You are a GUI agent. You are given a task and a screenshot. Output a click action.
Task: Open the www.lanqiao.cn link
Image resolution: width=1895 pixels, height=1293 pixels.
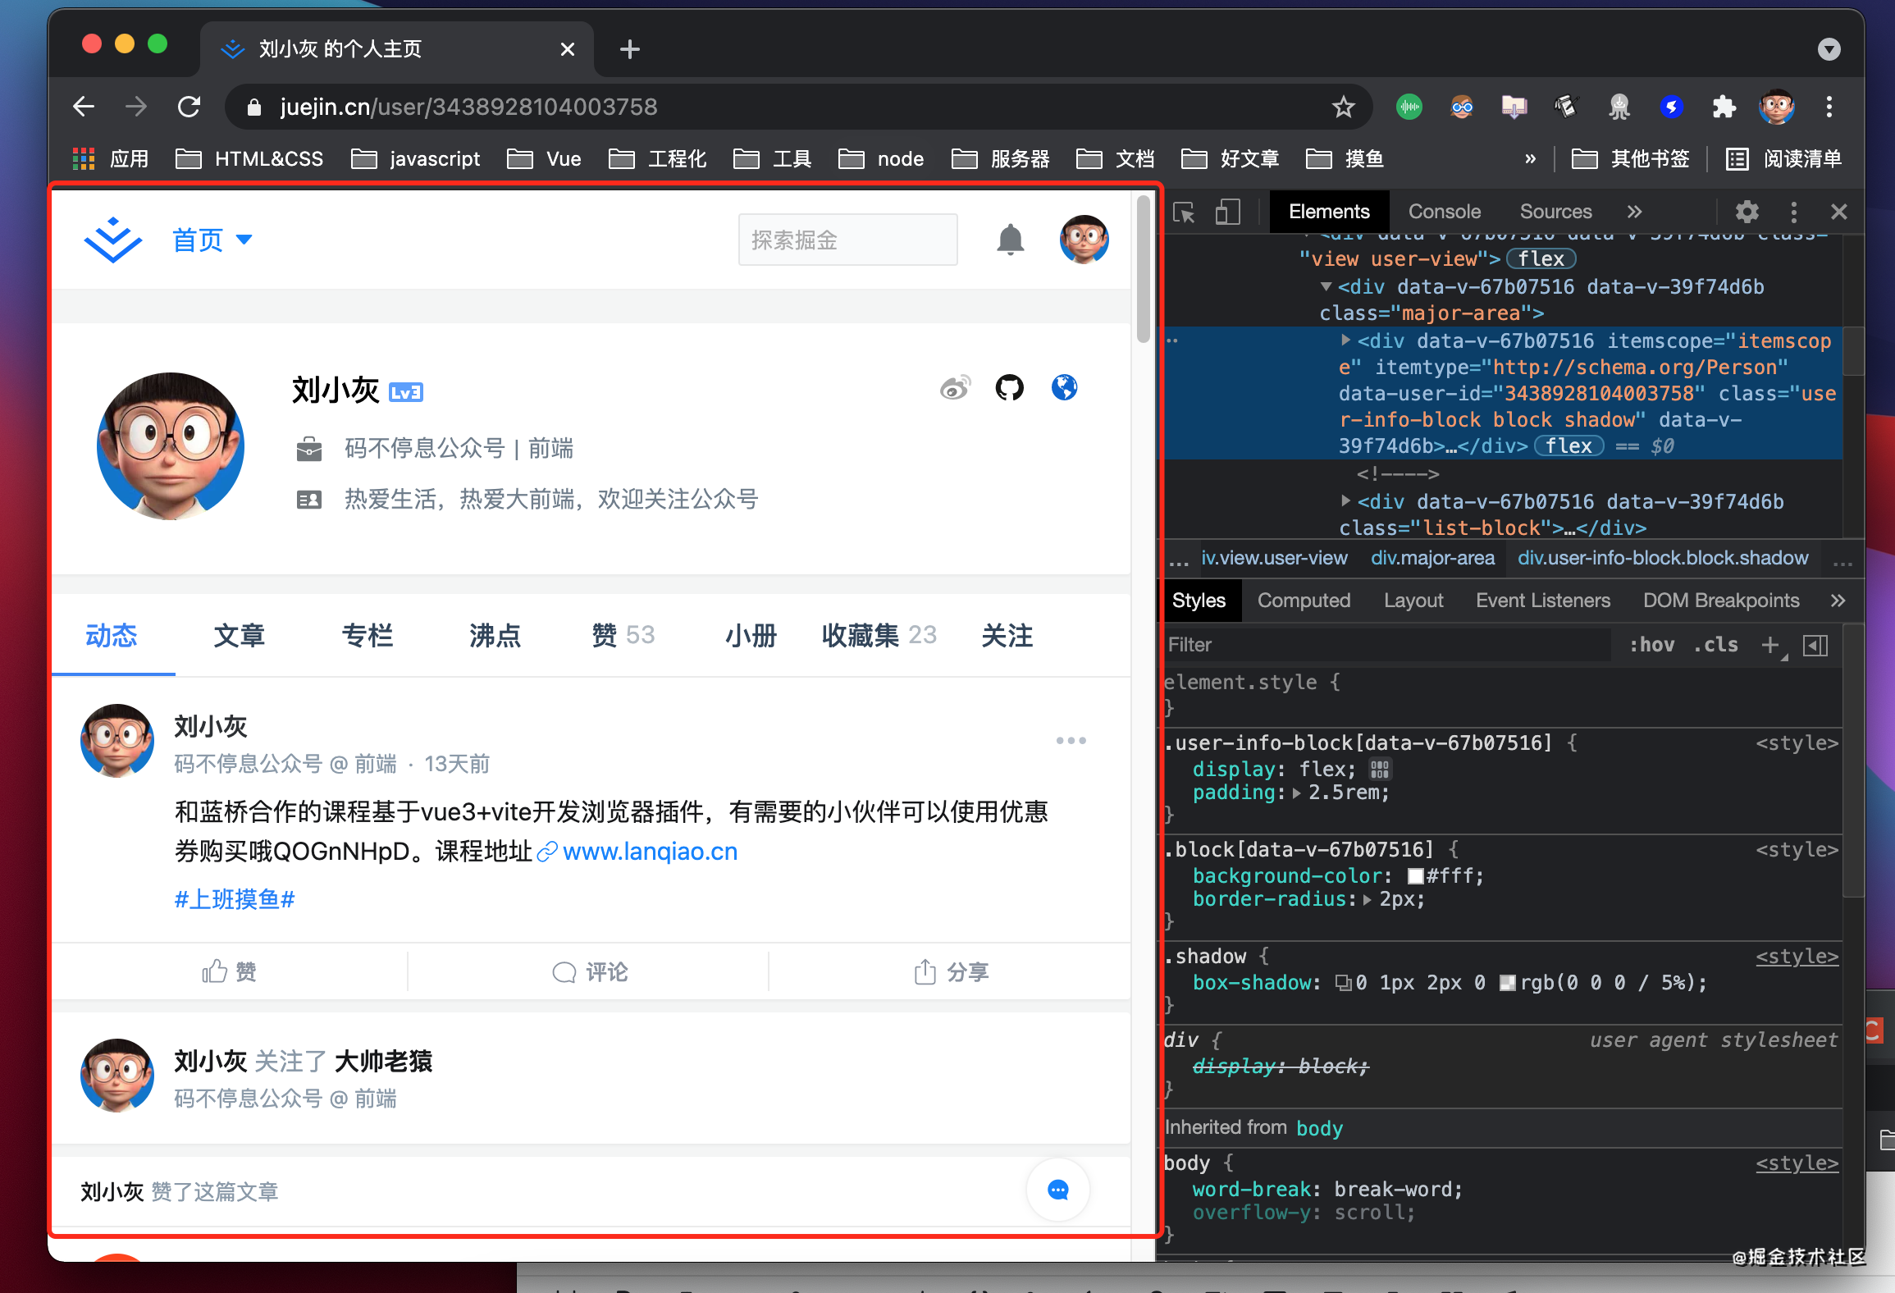tap(649, 852)
